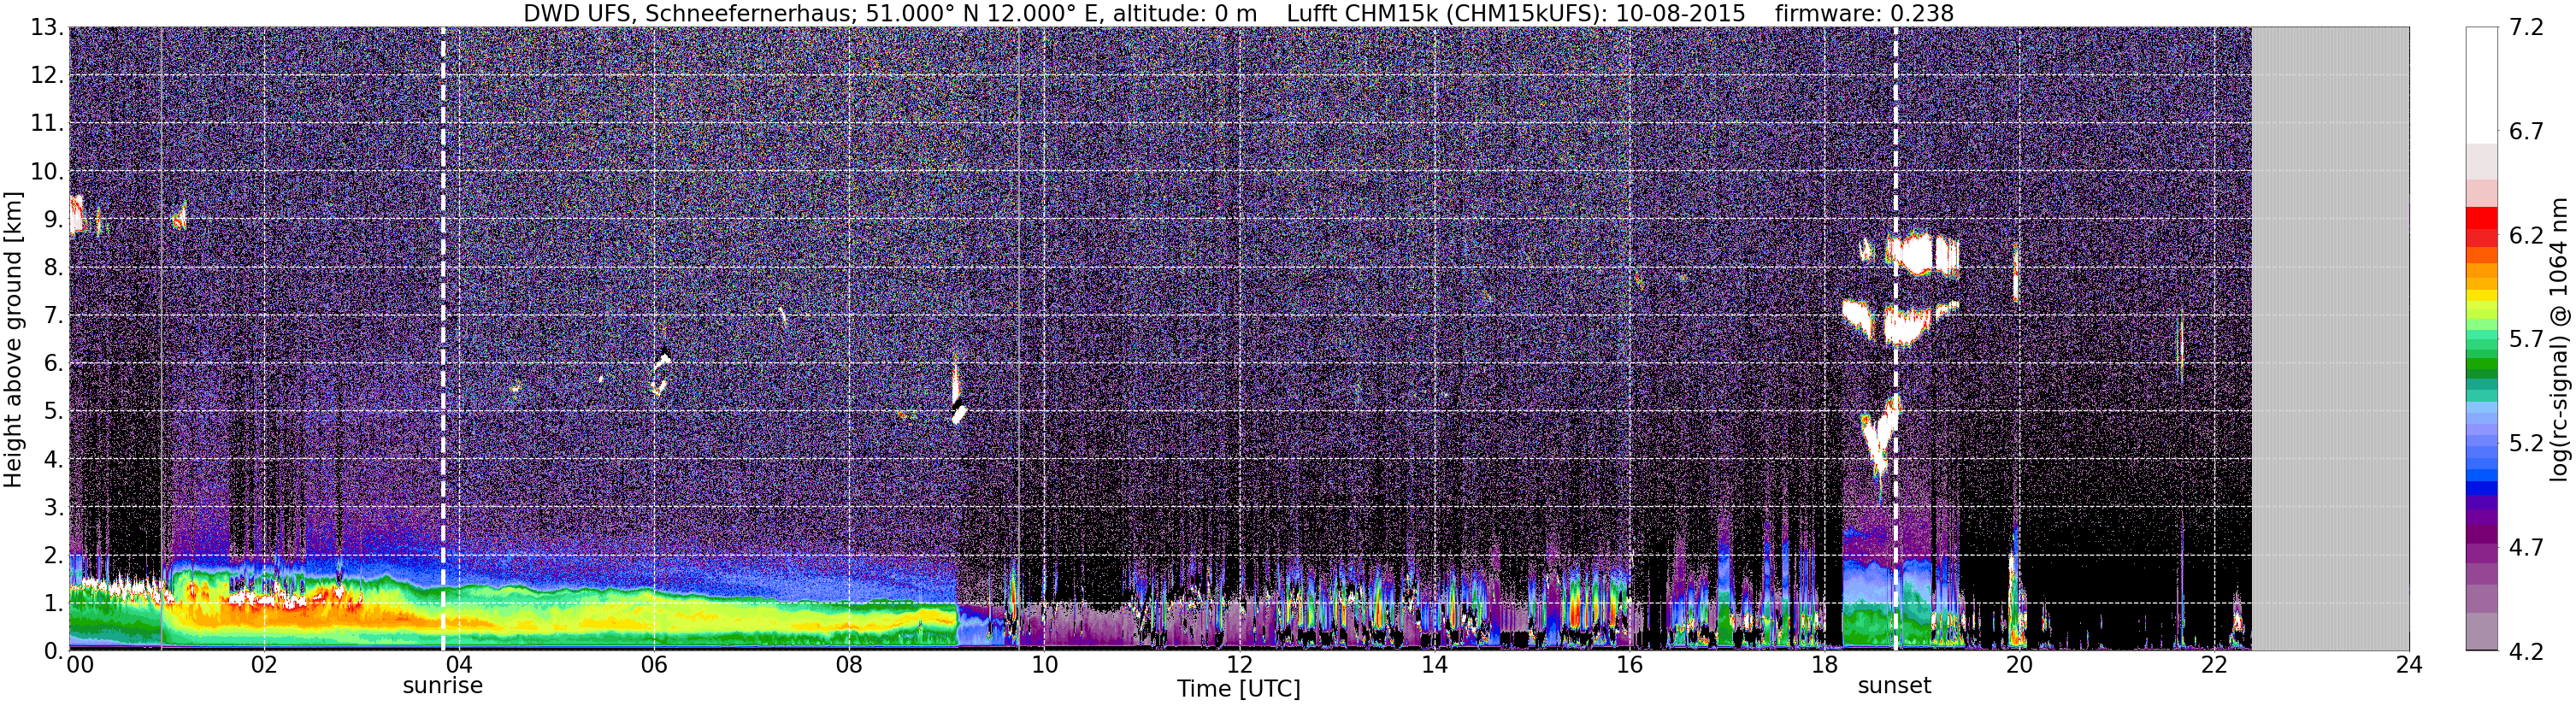Click the gray no-data region after 22 UTC

(x=2330, y=338)
